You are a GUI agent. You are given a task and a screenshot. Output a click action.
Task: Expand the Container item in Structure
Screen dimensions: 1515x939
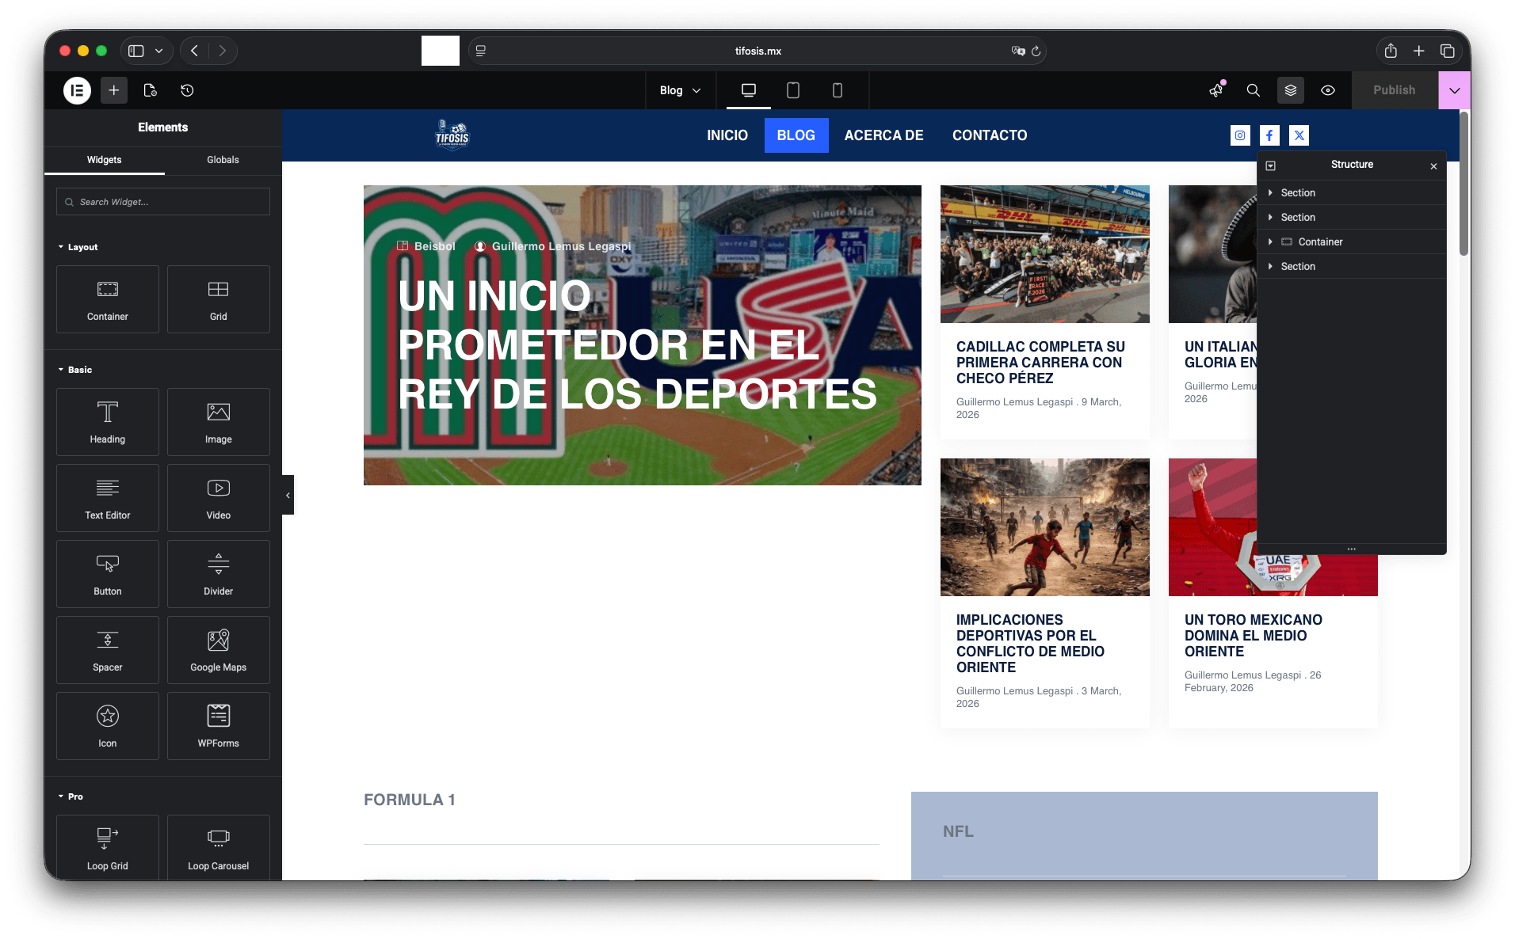(1270, 241)
